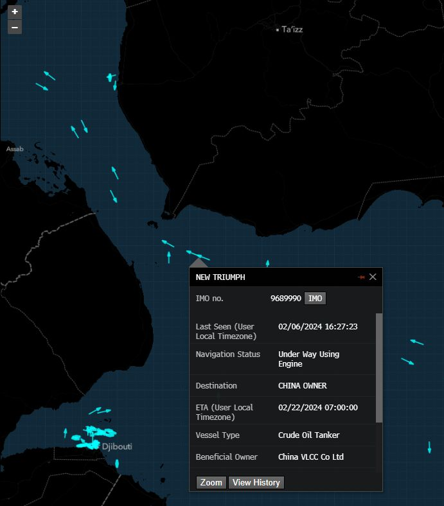Pin the NEW TRIUMPH info popup
This screenshot has height=506, width=444.
(361, 277)
